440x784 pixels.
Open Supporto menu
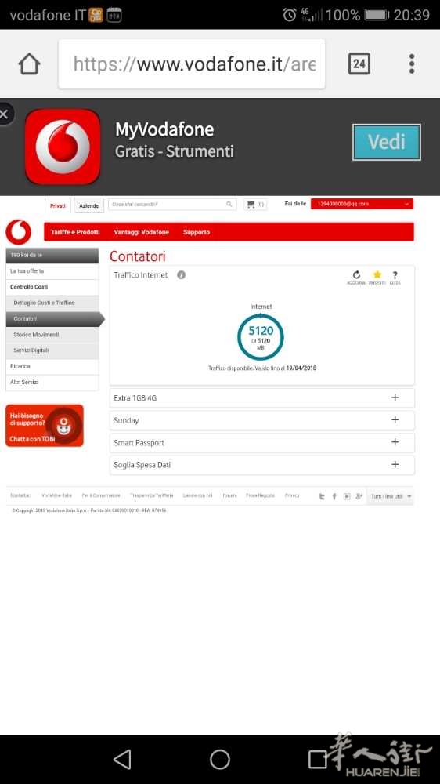click(197, 232)
